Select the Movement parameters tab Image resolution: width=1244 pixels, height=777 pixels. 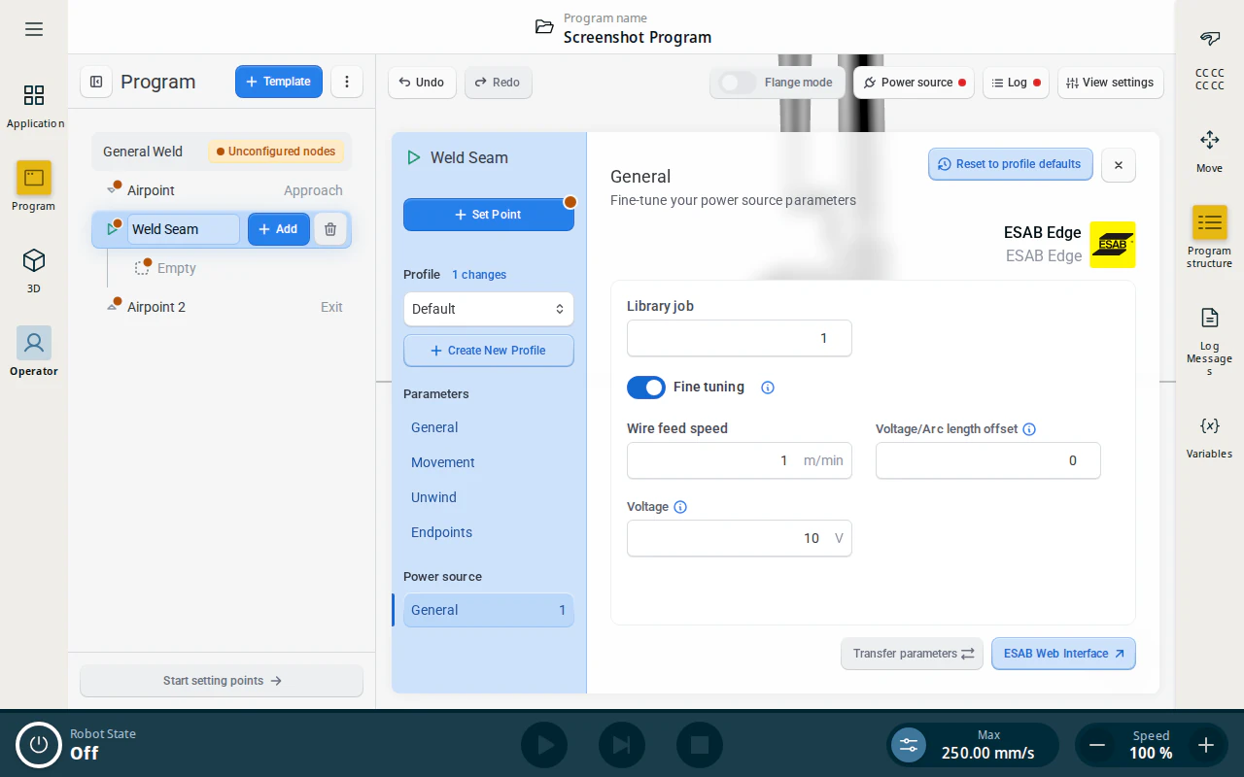(x=489, y=462)
